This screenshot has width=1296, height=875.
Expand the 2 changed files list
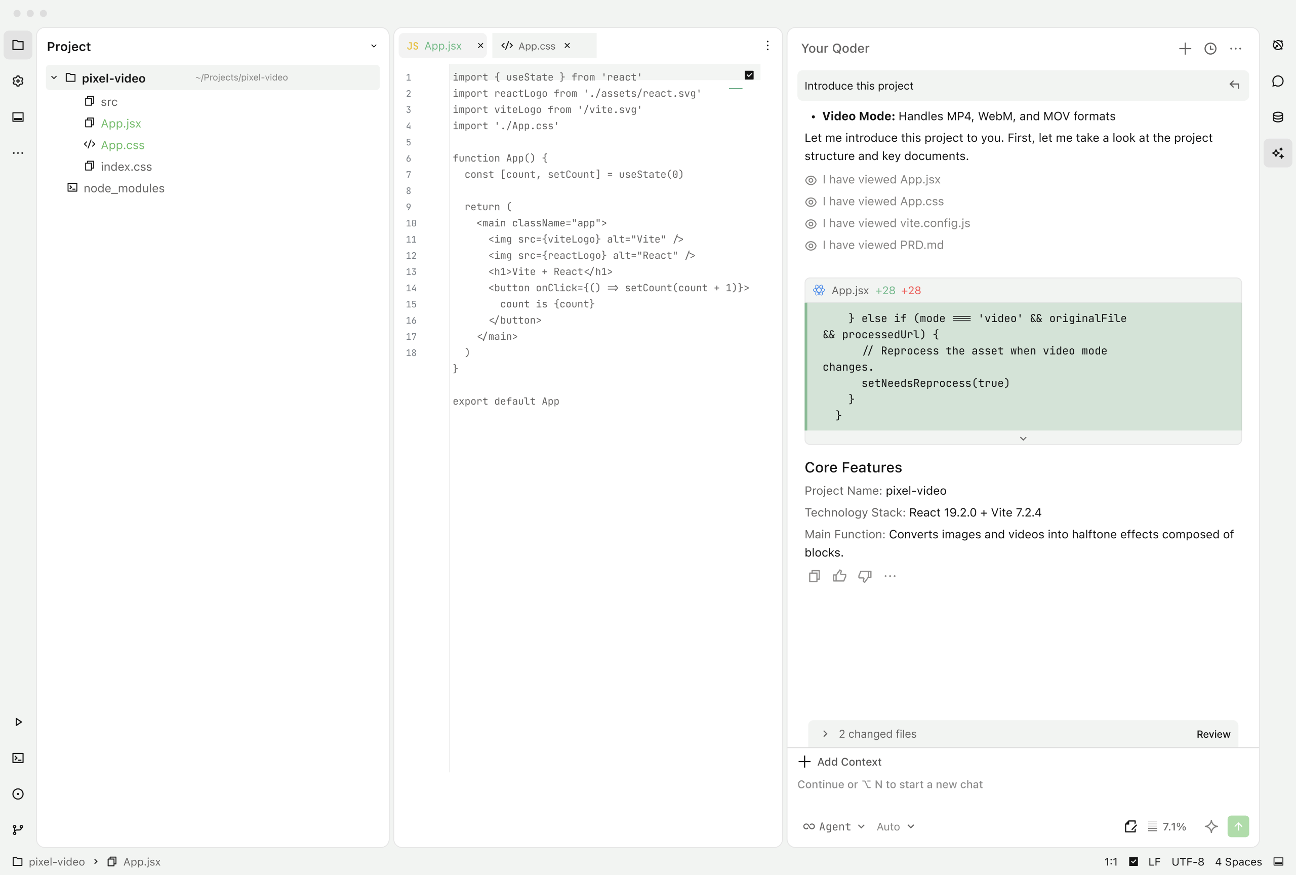[825, 734]
